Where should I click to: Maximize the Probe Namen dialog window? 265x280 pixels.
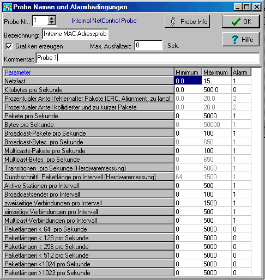(247, 7)
